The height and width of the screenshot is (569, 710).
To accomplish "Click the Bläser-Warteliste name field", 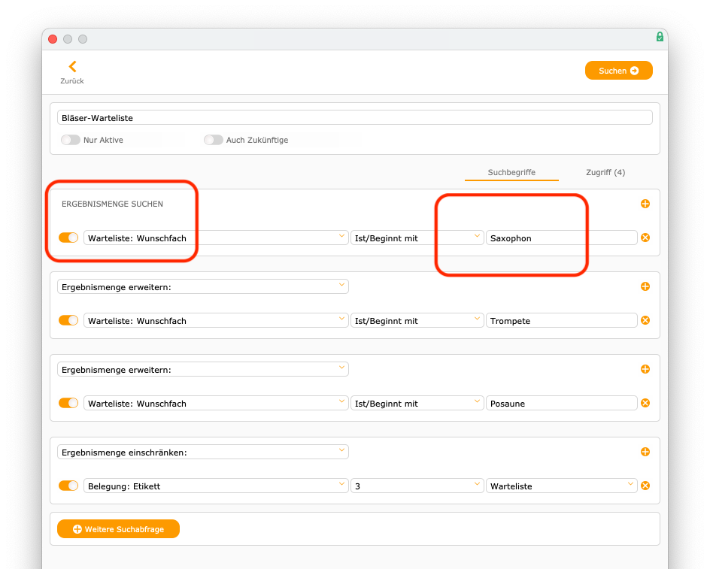I will (354, 118).
